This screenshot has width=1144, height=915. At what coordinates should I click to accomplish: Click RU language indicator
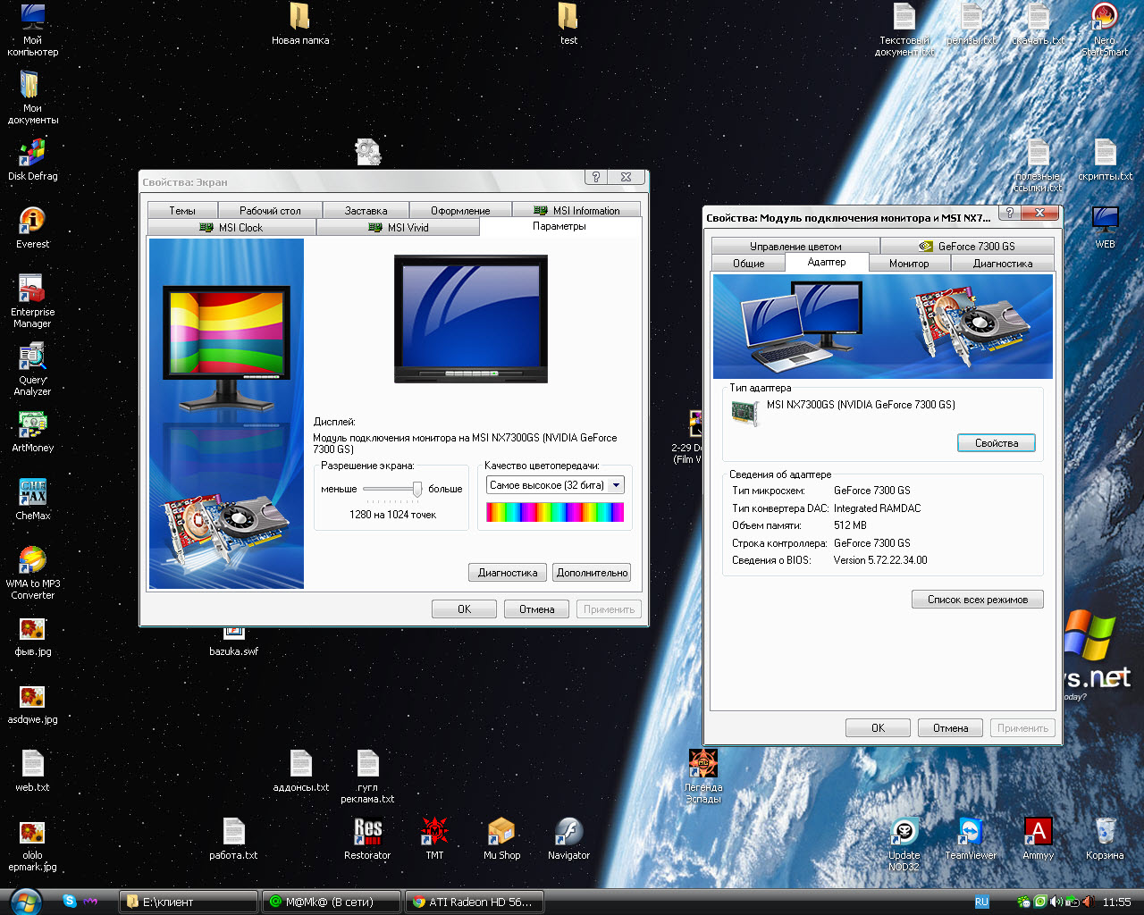[x=982, y=902]
